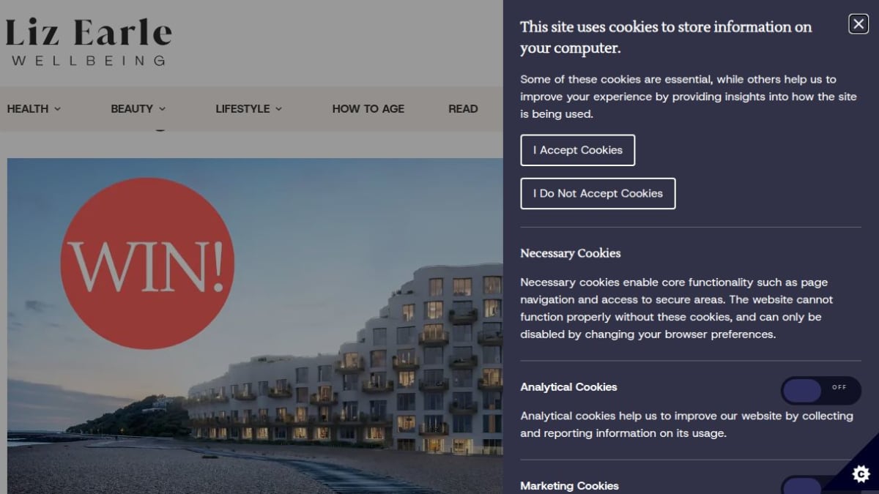Viewport: 879px width, 494px height.
Task: Close the cookie panel with the X icon
Action: click(x=858, y=24)
